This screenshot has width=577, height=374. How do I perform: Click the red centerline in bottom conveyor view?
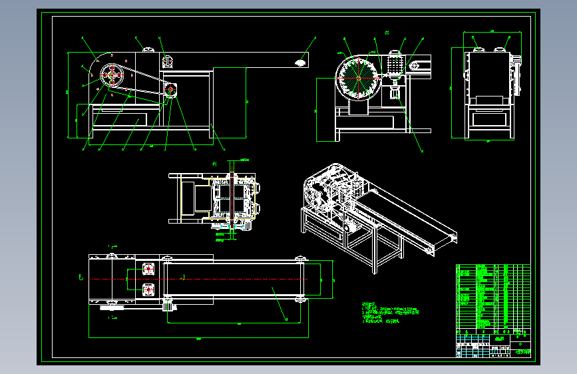click(x=198, y=280)
